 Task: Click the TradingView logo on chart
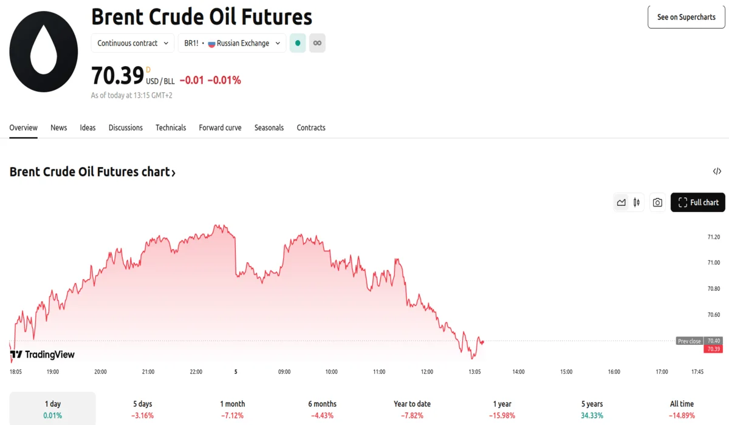click(43, 355)
